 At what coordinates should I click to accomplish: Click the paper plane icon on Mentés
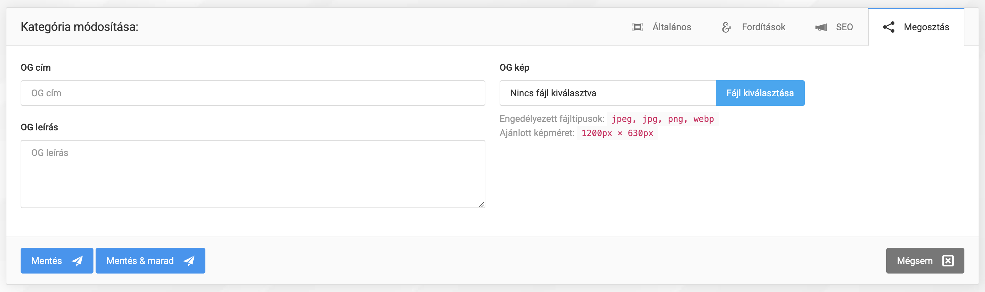[77, 261]
